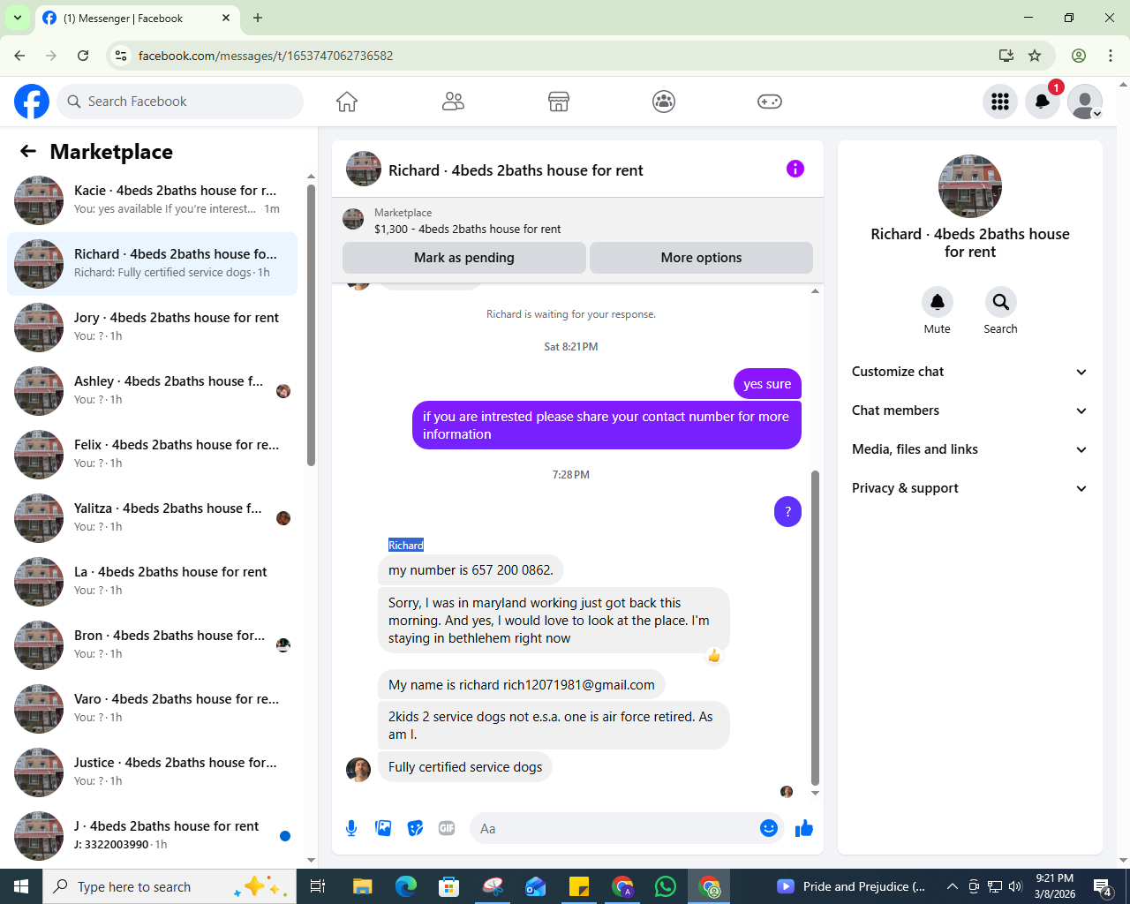Click the sent 'yes sure' message bubble
This screenshot has height=904, width=1130.
pyautogui.click(x=767, y=384)
